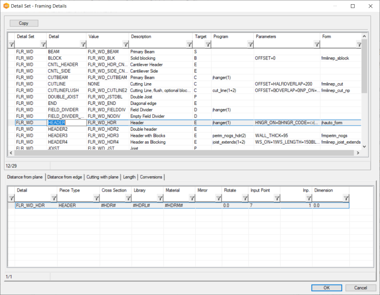Select the Length tab
380x295 pixels.
(x=129, y=177)
